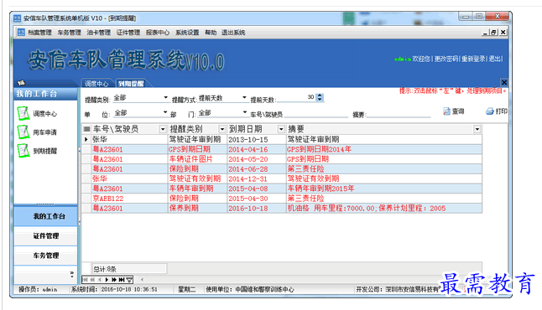Open the 车务管理 menu in menu bar
The height and width of the screenshot is (310, 542).
tap(69, 33)
